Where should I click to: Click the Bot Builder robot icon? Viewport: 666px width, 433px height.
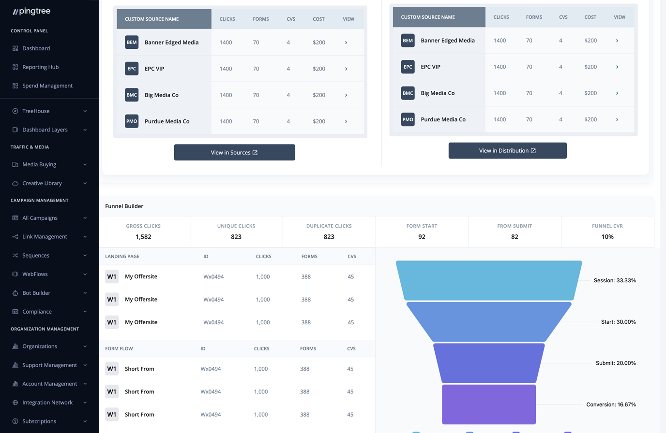click(15, 293)
